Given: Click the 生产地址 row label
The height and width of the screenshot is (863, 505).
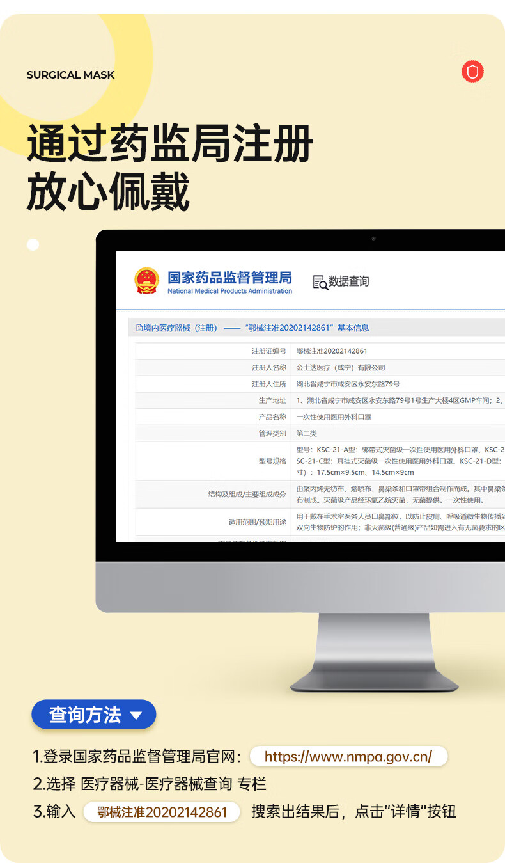Looking at the screenshot, I should click(x=273, y=400).
